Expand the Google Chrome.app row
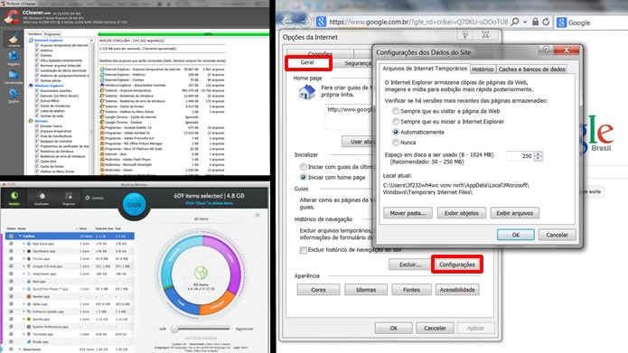Image resolution: width=628 pixels, height=353 pixels. tap(23, 266)
